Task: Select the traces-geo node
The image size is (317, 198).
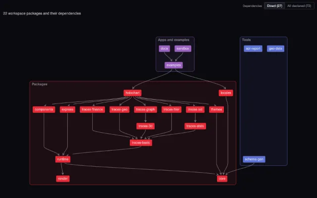Action: click(119, 109)
